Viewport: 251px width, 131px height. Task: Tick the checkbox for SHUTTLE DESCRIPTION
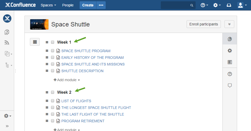point(53,71)
